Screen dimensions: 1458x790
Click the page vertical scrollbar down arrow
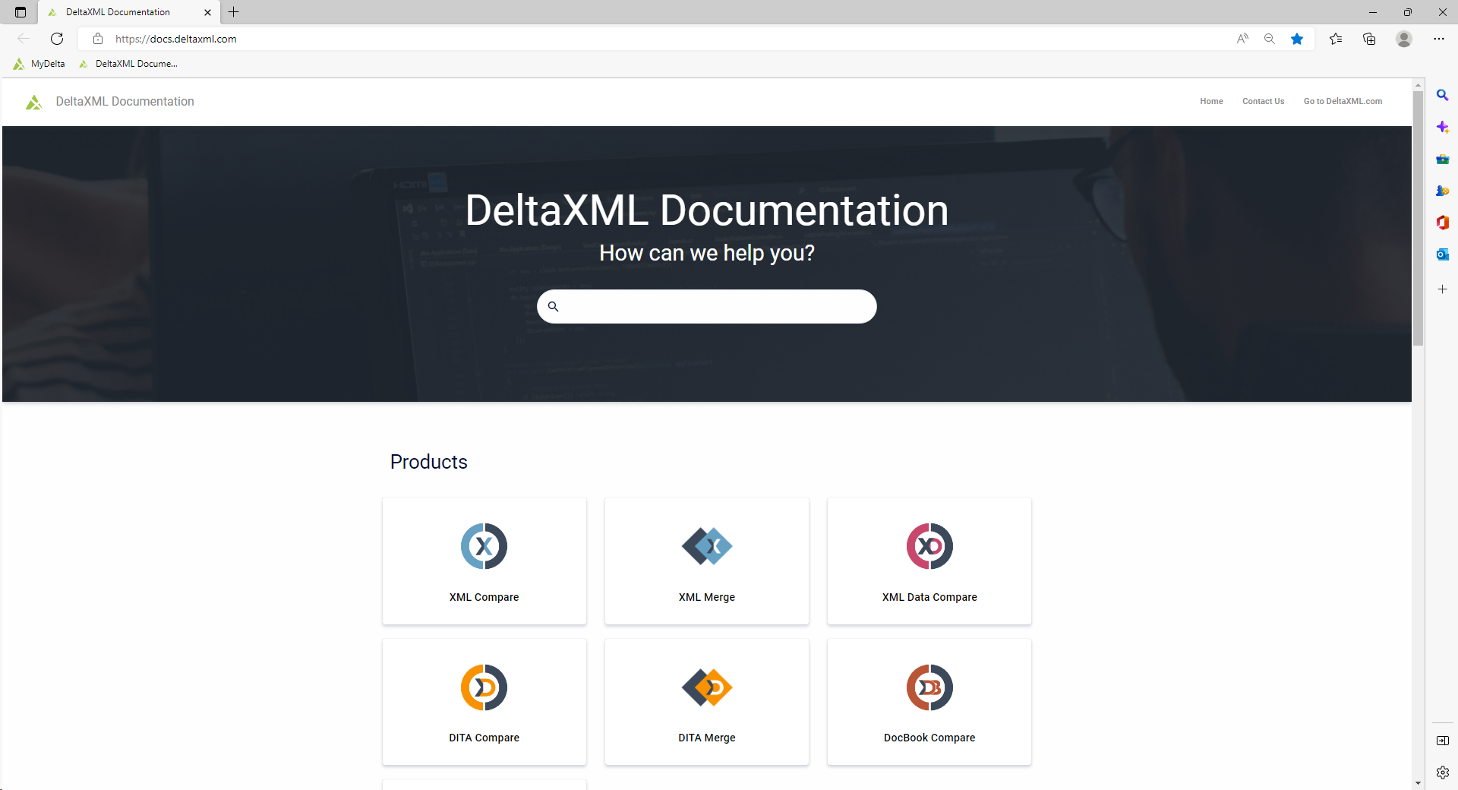1418,783
